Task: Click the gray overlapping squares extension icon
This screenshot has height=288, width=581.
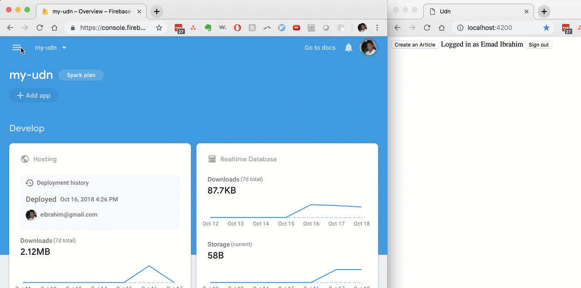Action: pos(341,28)
